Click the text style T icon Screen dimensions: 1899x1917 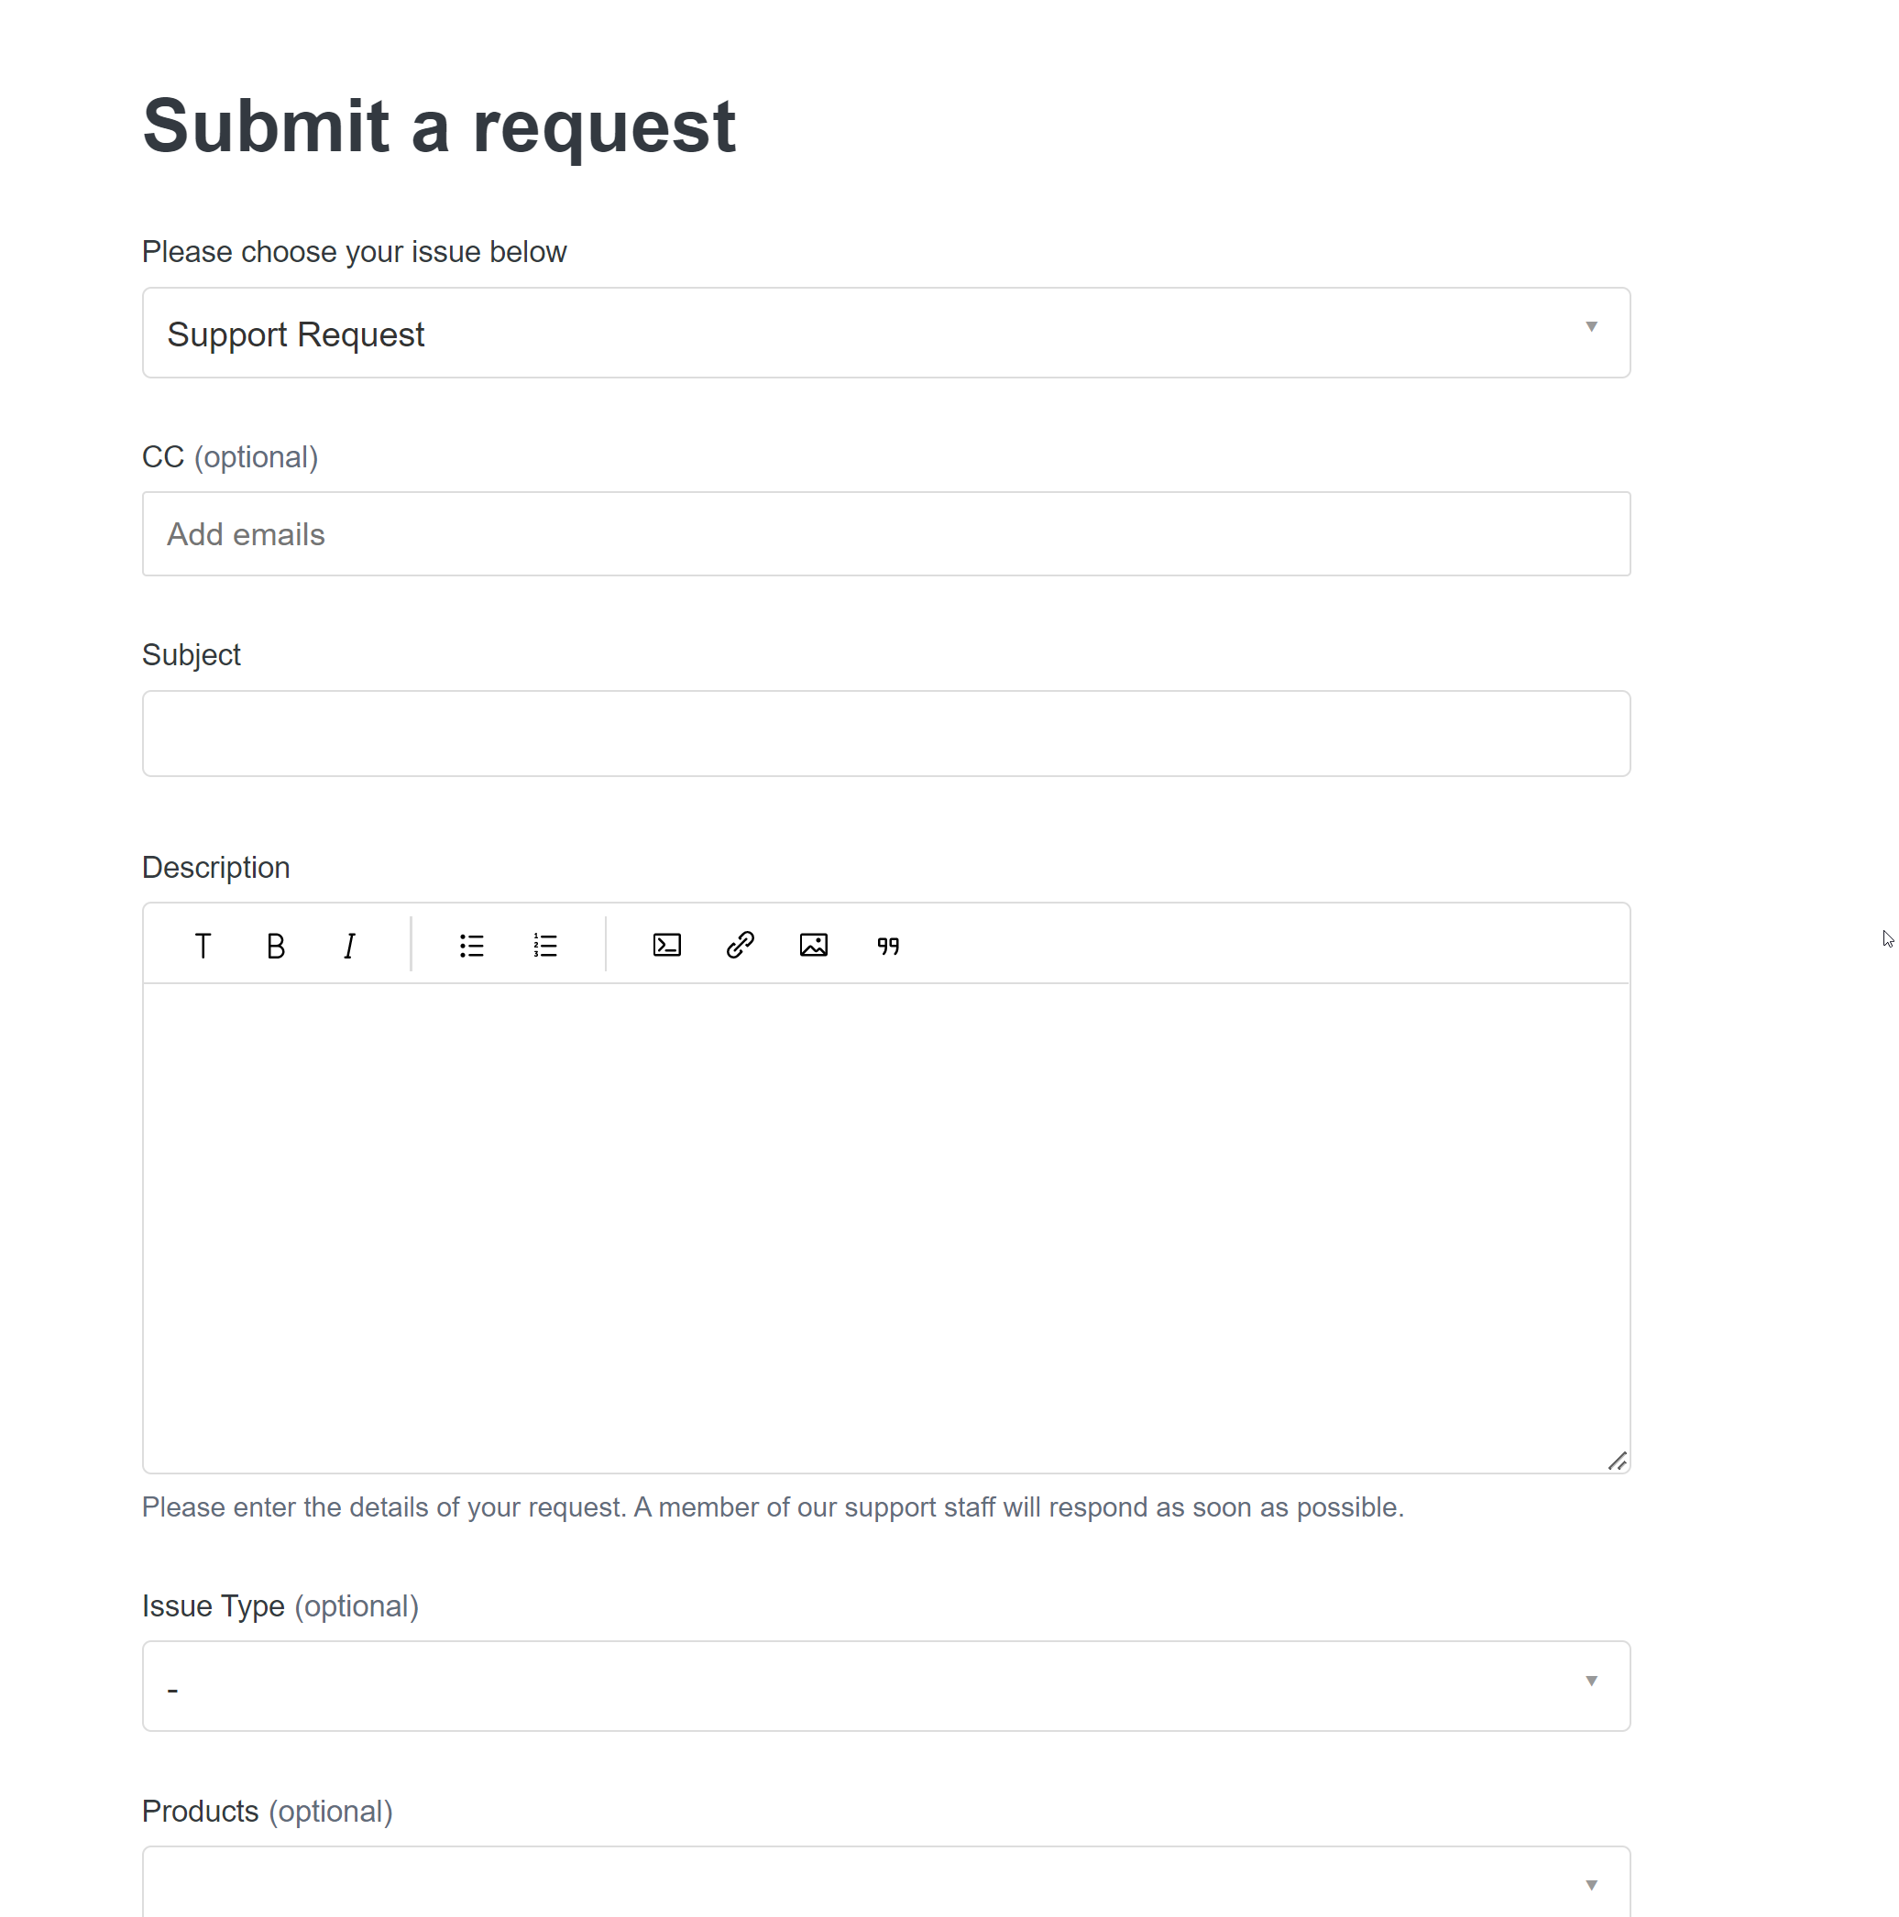(x=203, y=946)
